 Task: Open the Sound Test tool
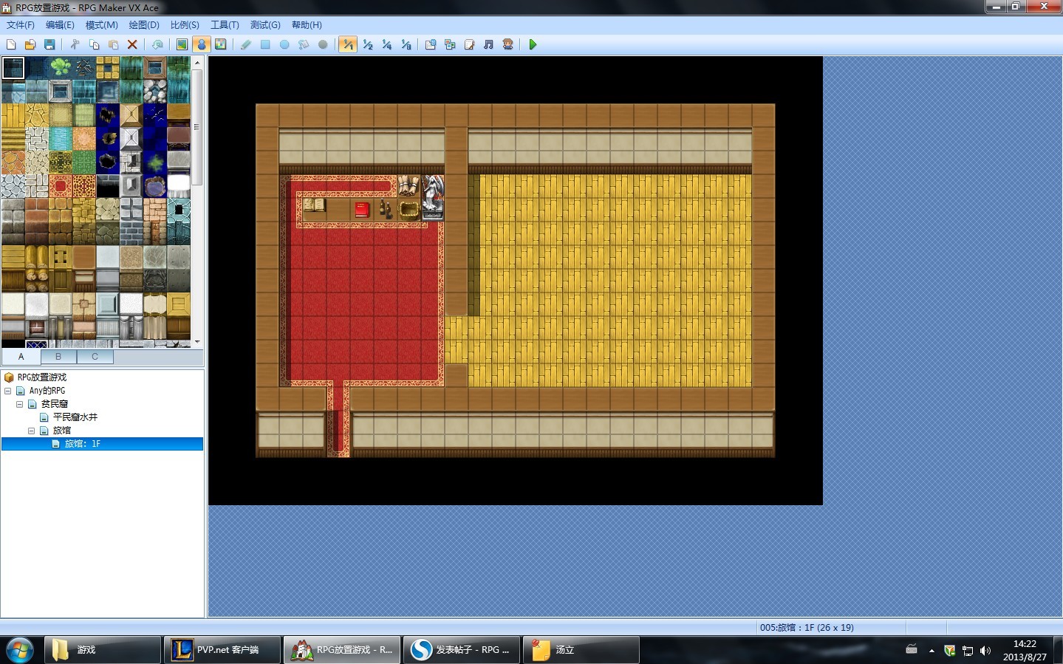coord(488,45)
